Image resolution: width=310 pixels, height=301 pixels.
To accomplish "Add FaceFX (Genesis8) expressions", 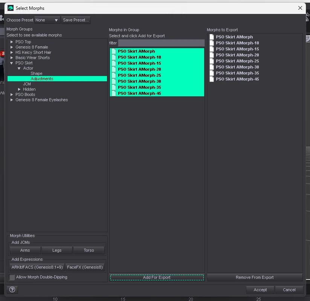I will click(85, 267).
